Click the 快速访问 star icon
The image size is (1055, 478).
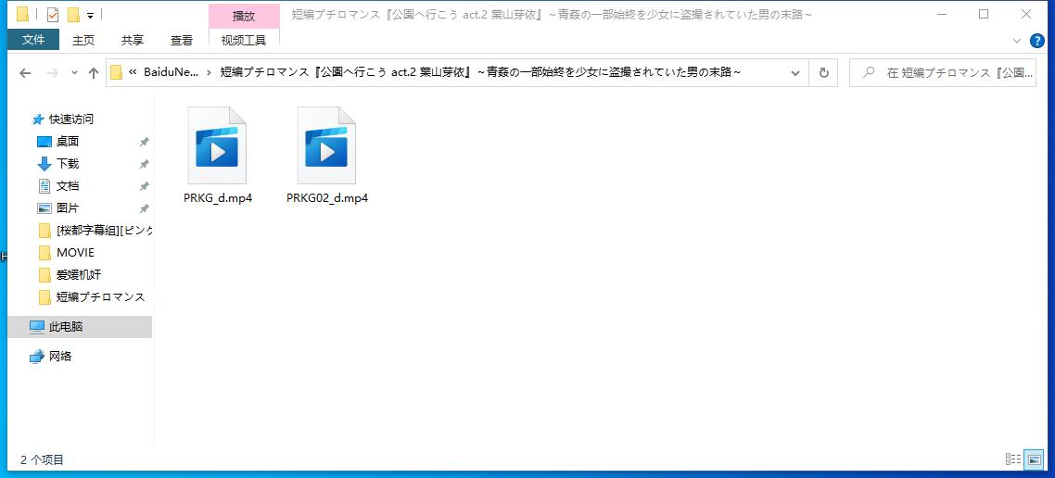click(x=38, y=119)
